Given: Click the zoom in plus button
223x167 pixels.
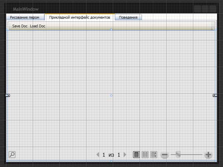Looking at the screenshot, I should click(208, 155).
